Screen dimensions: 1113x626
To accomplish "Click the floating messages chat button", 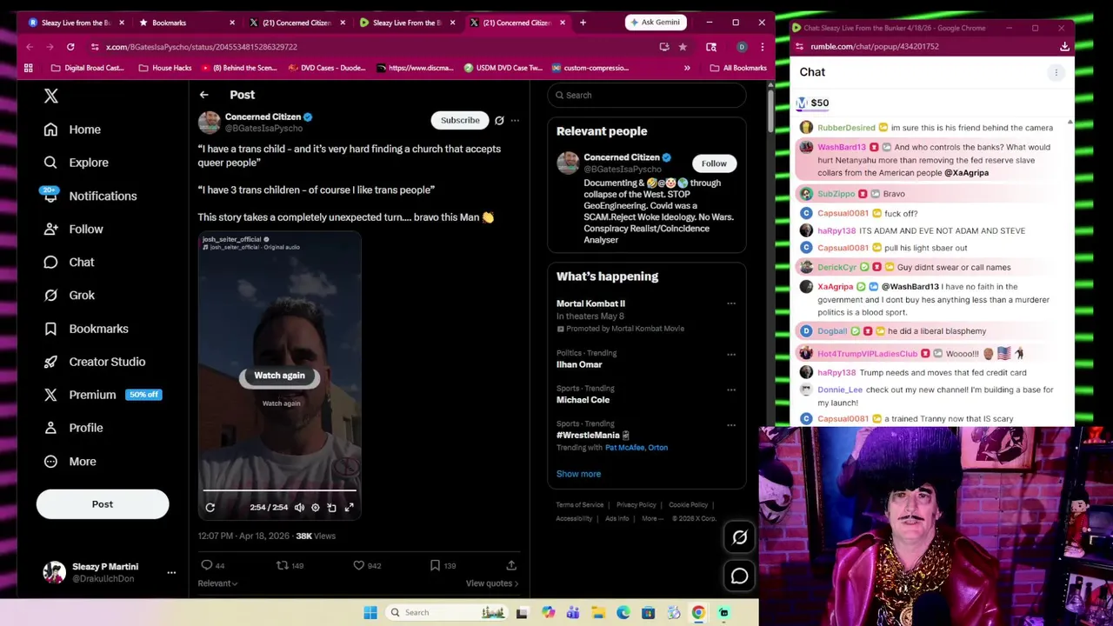I will 739,576.
